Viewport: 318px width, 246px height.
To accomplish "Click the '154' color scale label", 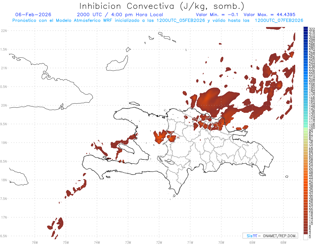I will coord(312,104).
